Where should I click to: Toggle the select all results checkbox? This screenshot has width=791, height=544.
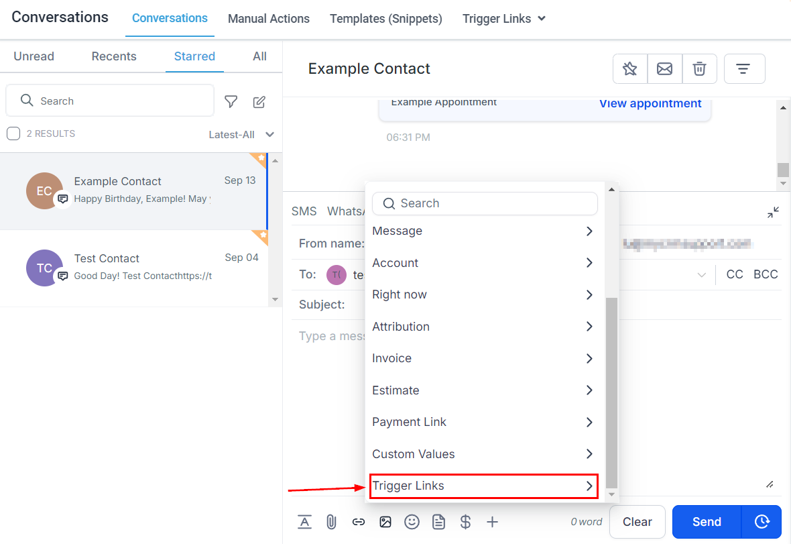[13, 133]
